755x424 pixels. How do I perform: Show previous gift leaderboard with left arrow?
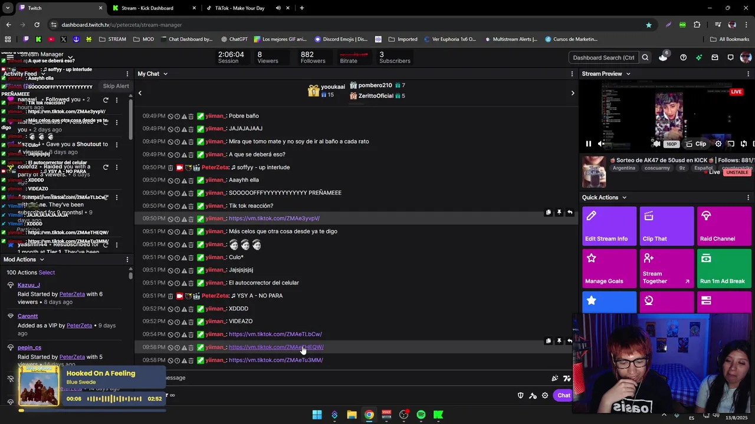tap(140, 93)
